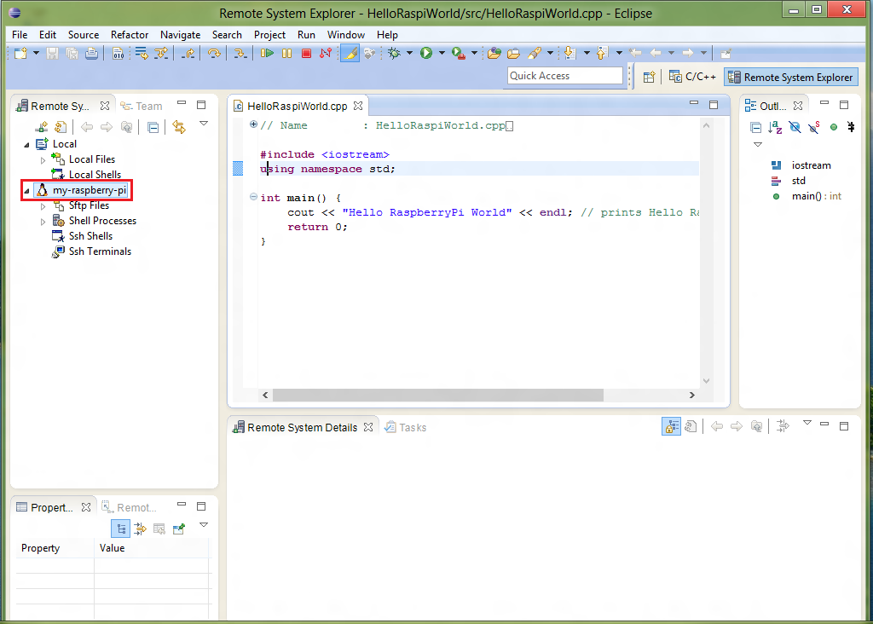The height and width of the screenshot is (624, 873).
Task: Toggle Hide Fields in the Outline
Action: (x=795, y=128)
